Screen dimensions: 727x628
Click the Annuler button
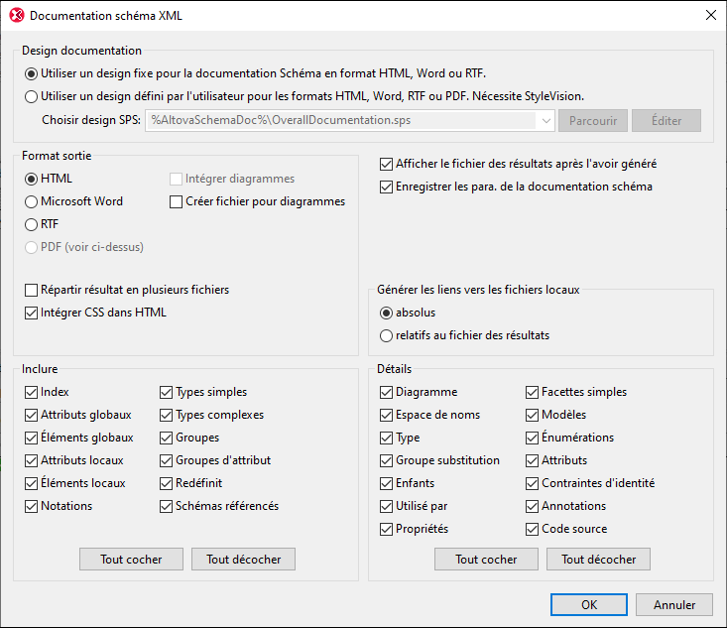click(674, 604)
